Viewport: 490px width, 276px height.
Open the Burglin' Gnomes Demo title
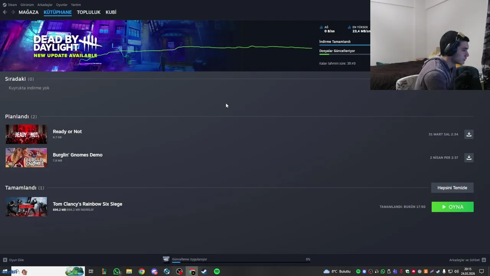tap(78, 155)
